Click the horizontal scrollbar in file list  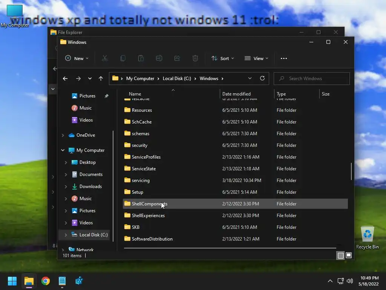tap(230, 248)
